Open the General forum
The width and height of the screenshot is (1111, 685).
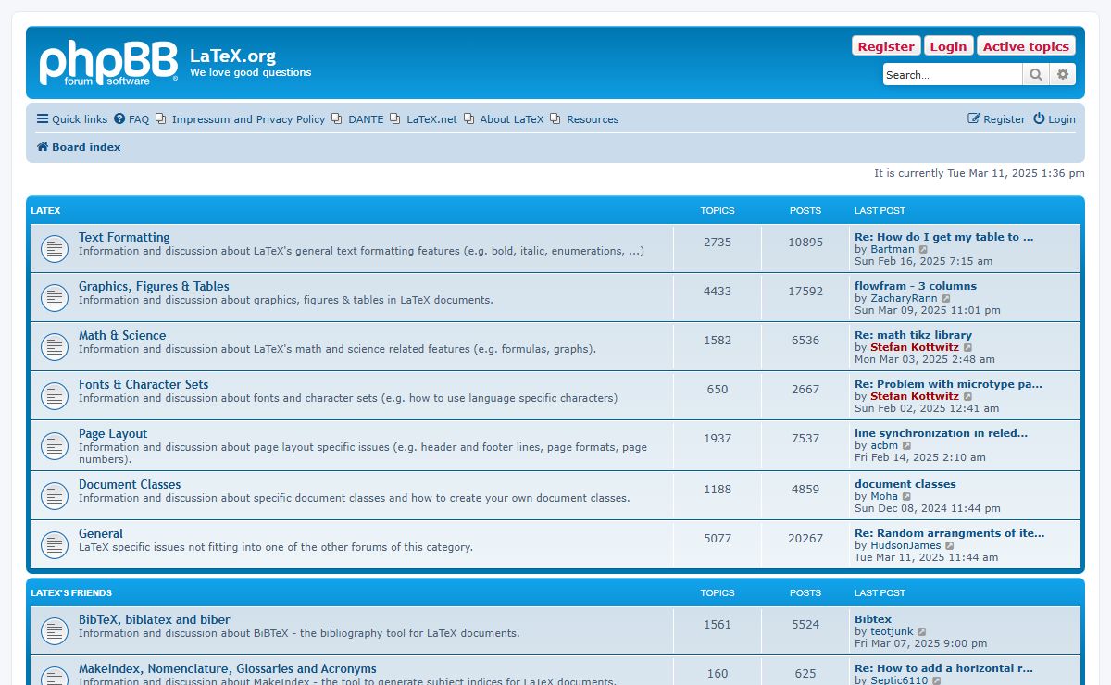[x=101, y=533]
